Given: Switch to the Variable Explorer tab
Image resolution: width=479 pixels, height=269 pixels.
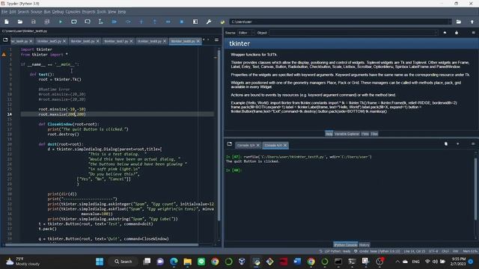Looking at the screenshot, I should (x=347, y=134).
